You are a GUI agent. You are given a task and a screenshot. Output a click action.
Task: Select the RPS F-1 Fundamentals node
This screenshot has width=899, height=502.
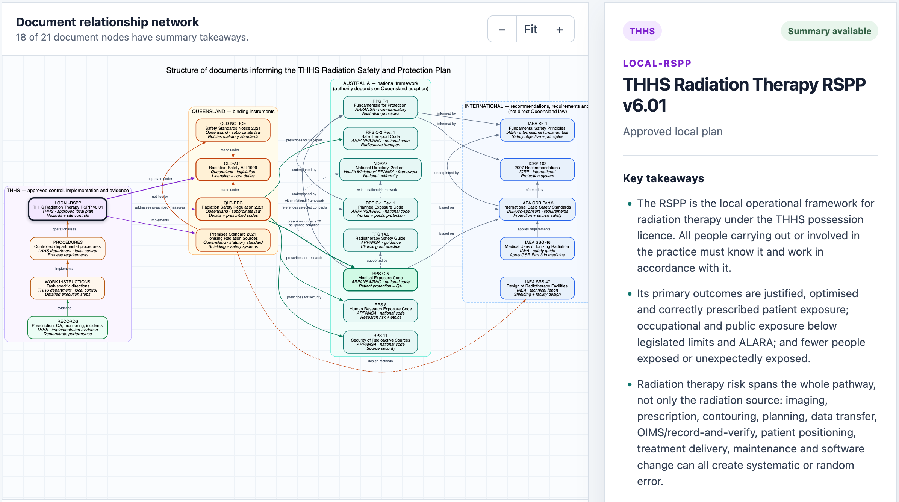tap(380, 107)
